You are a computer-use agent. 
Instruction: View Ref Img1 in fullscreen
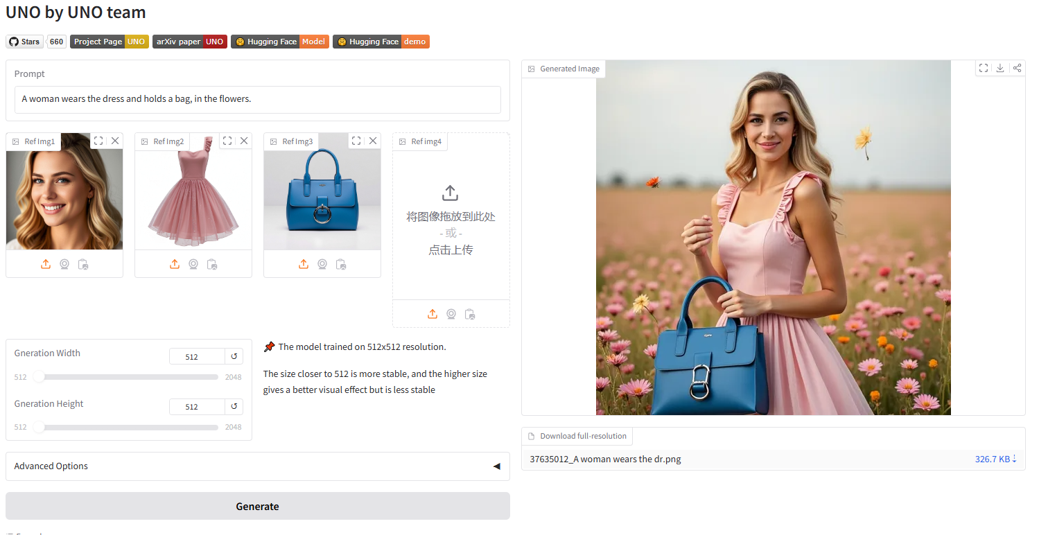98,141
